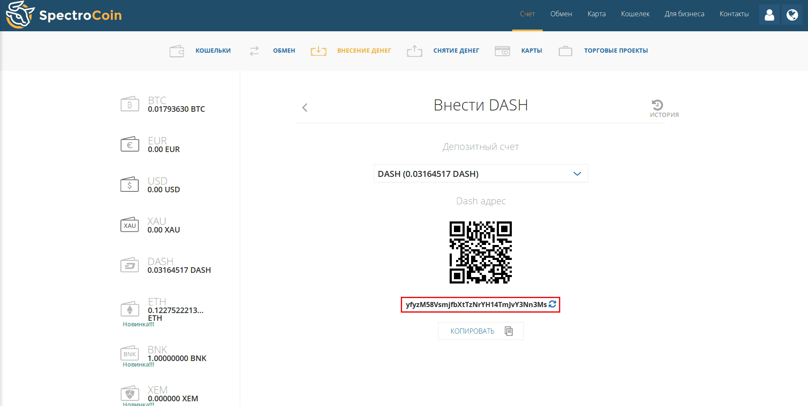Switch to the ТОРГОВЫЕ ПРОЕКТЫ tab
808x406 pixels.
pyautogui.click(x=616, y=51)
